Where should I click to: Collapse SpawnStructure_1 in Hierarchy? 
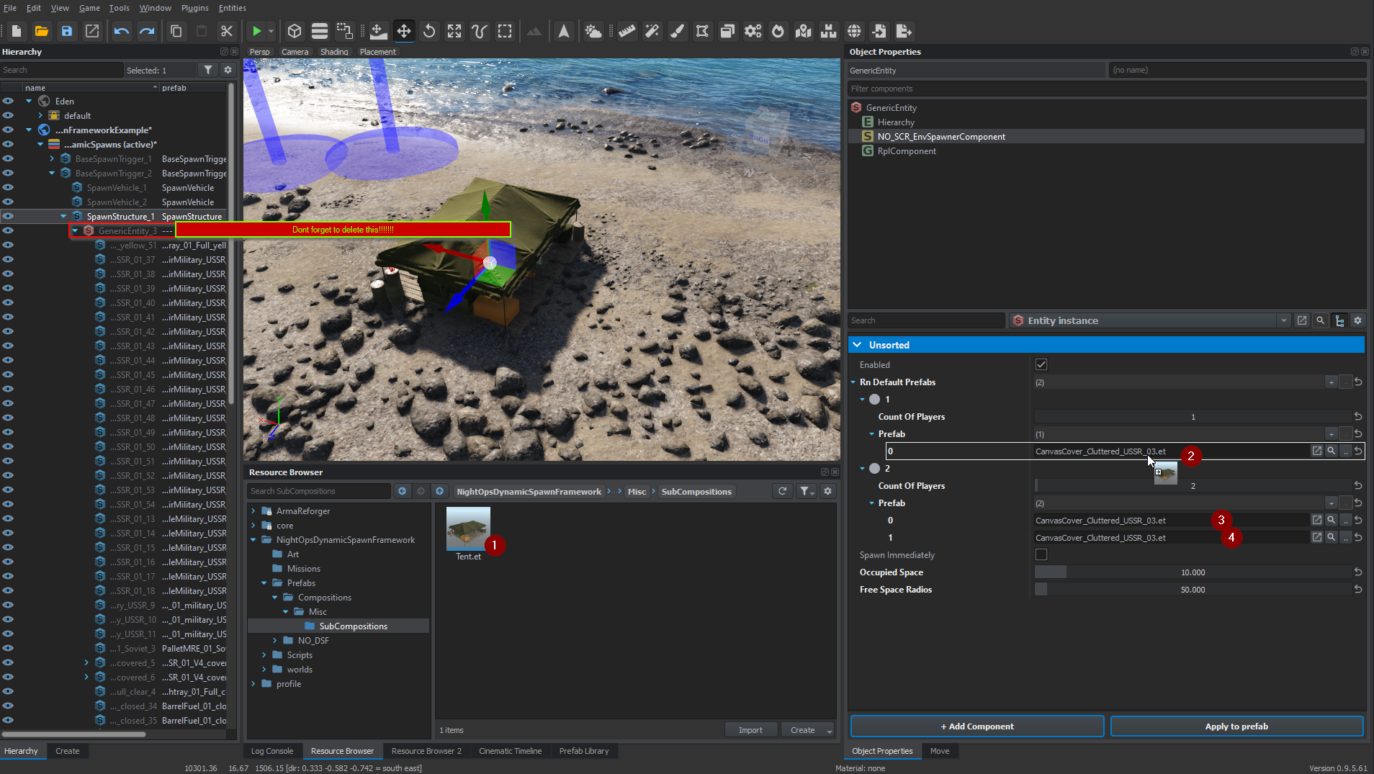[63, 217]
